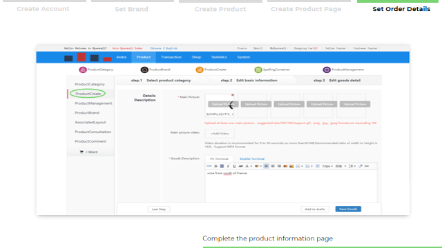
Task: Select ProductConsultation in left sidebar
Action: click(93, 132)
